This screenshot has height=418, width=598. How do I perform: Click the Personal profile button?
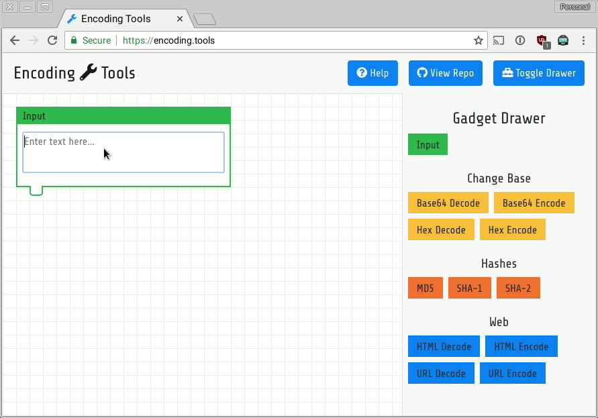(x=575, y=7)
